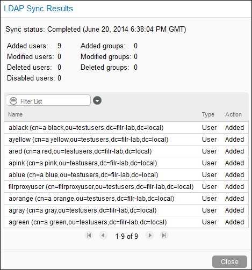Viewport: 252px width, 270px height.
Task: Click the Modified users label
Action: click(x=31, y=57)
